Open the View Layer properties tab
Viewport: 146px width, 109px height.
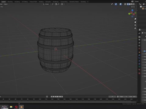click(x=139, y=43)
